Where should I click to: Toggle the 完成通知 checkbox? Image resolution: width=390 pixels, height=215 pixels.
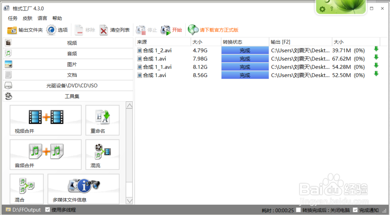tap(355, 210)
